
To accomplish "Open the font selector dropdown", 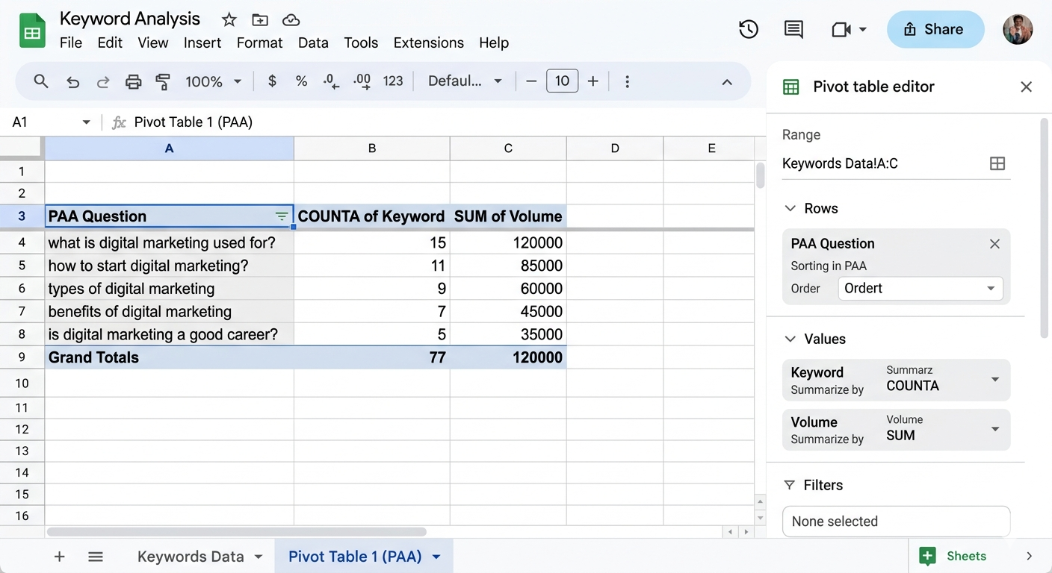I will tap(465, 81).
